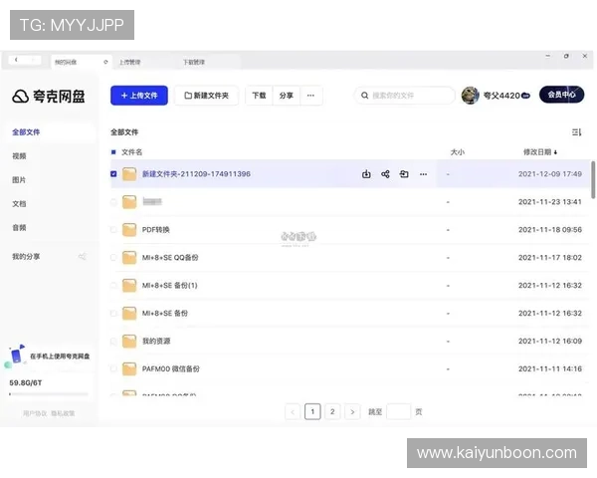Open the 隐私政策 link
This screenshot has width=597, height=478.
point(63,413)
